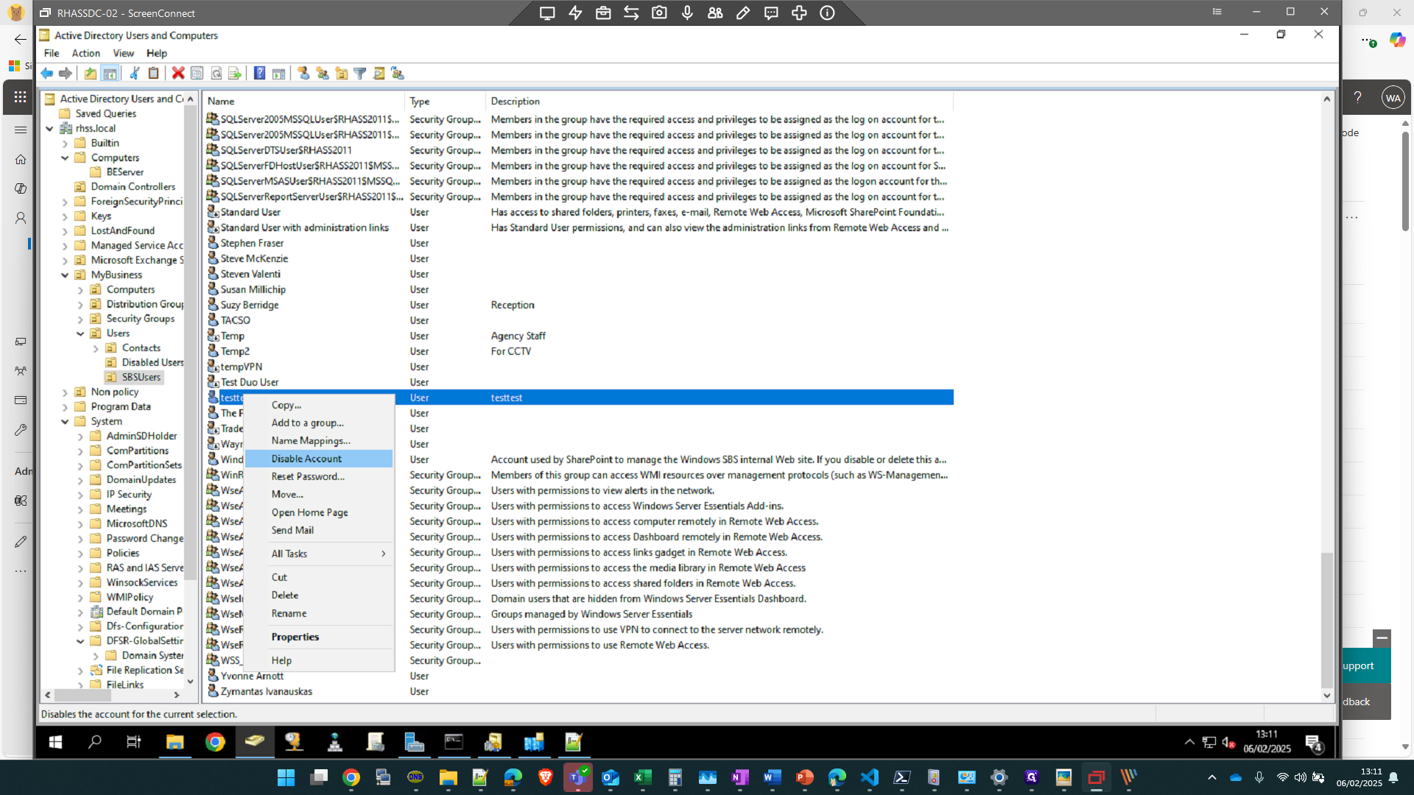Open the Action menu

pyautogui.click(x=85, y=53)
